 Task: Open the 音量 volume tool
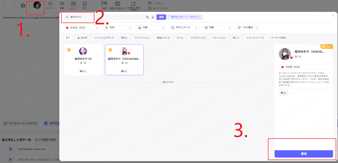(x=62, y=5)
